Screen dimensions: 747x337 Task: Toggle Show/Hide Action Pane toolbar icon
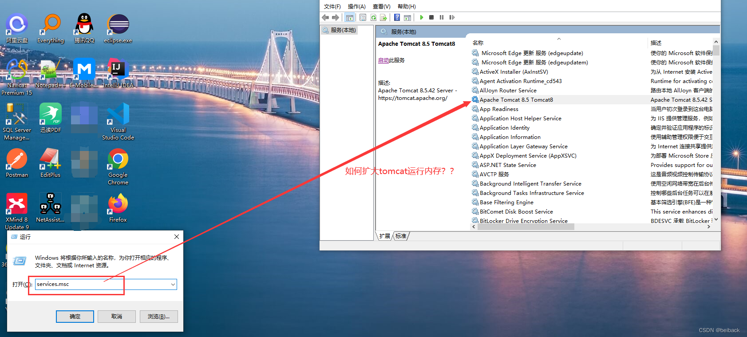pos(407,17)
